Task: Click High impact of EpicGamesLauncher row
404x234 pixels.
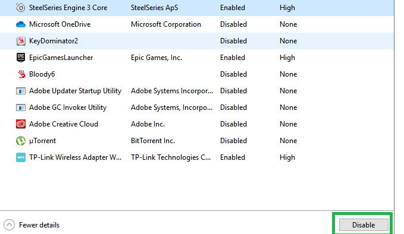Action: tap(287, 58)
